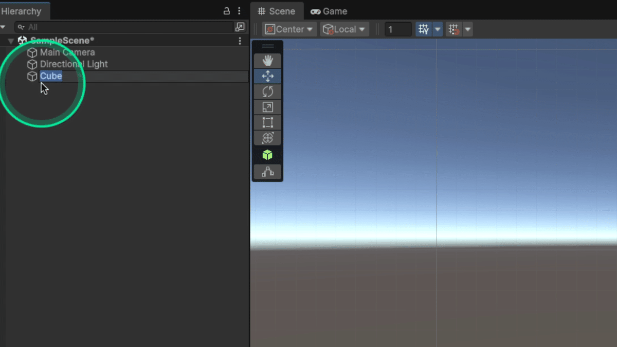Screen dimensions: 617x347
Task: Click the grid snap value field
Action: pyautogui.click(x=398, y=29)
